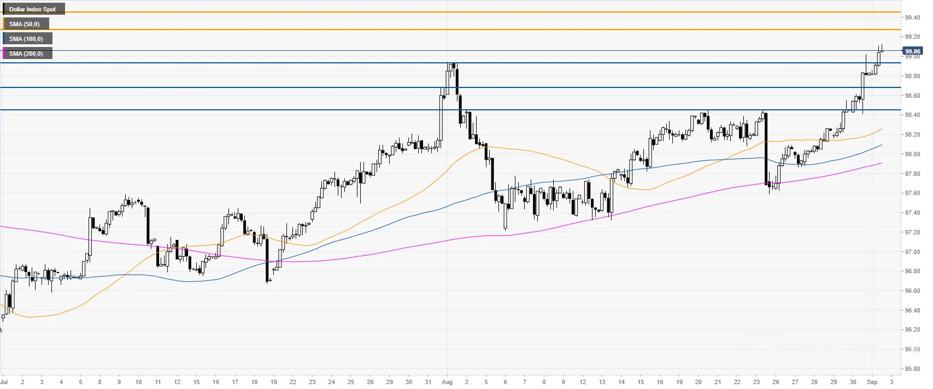Click the magenta SMA 200 color marker
The width and height of the screenshot is (933, 389).
click(x=3, y=54)
